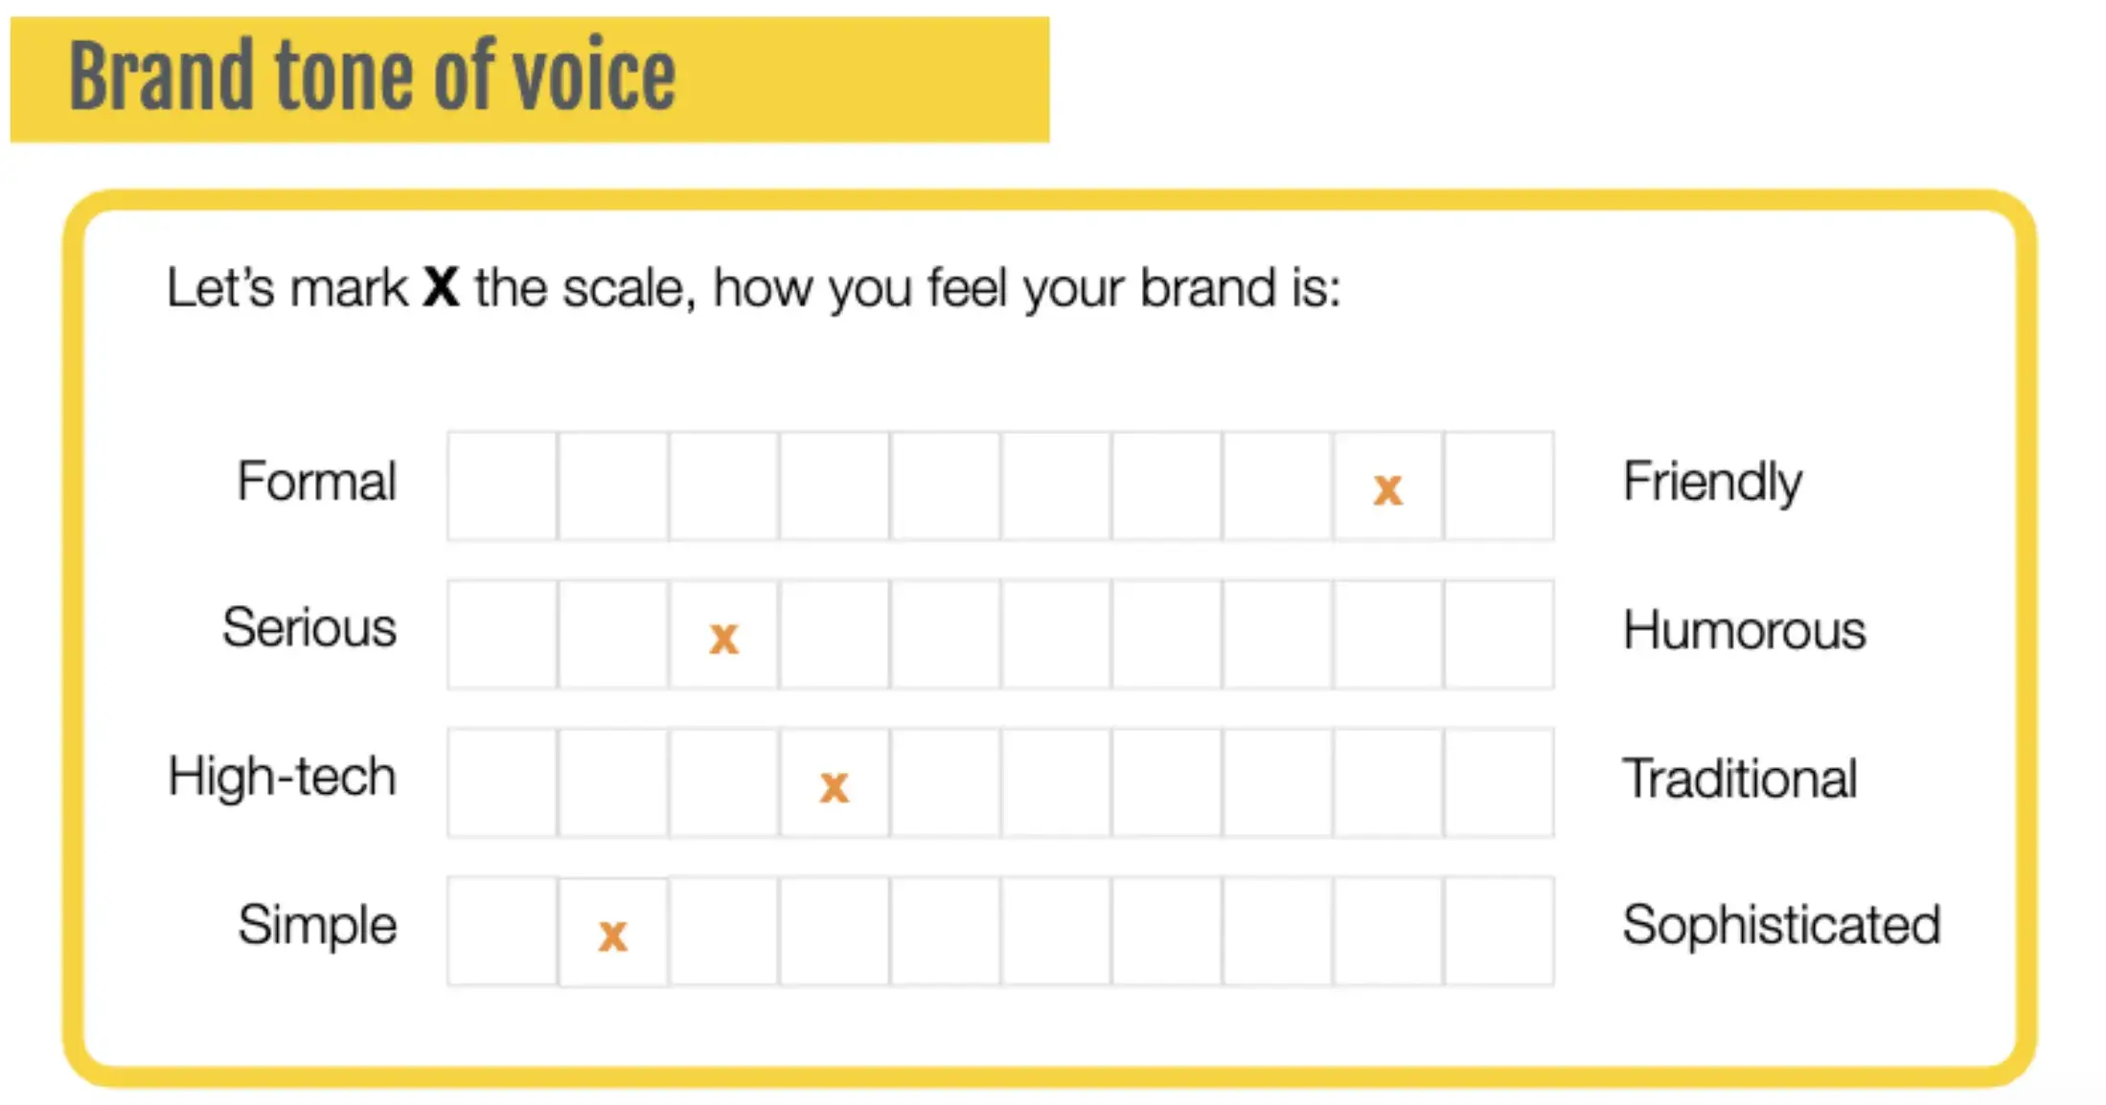Click the bold X in the instruction sentence
Screen dimensions: 2106x1105
(441, 286)
